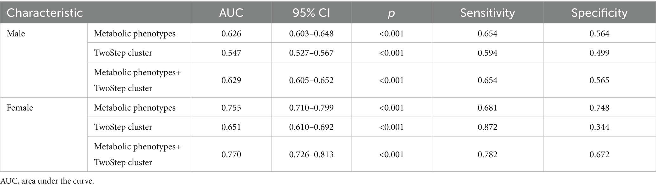Select the confidence interval 0.605–0.652

pos(311,80)
